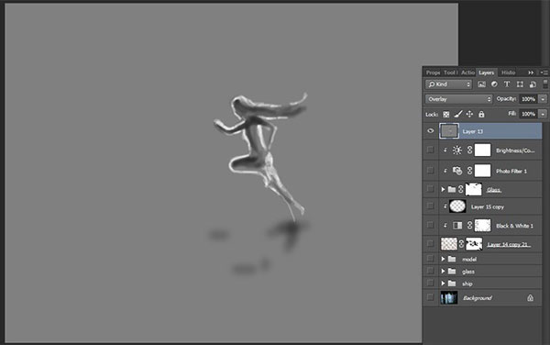The height and width of the screenshot is (345, 550).
Task: Expand the model group triangle
Action: tap(443, 259)
